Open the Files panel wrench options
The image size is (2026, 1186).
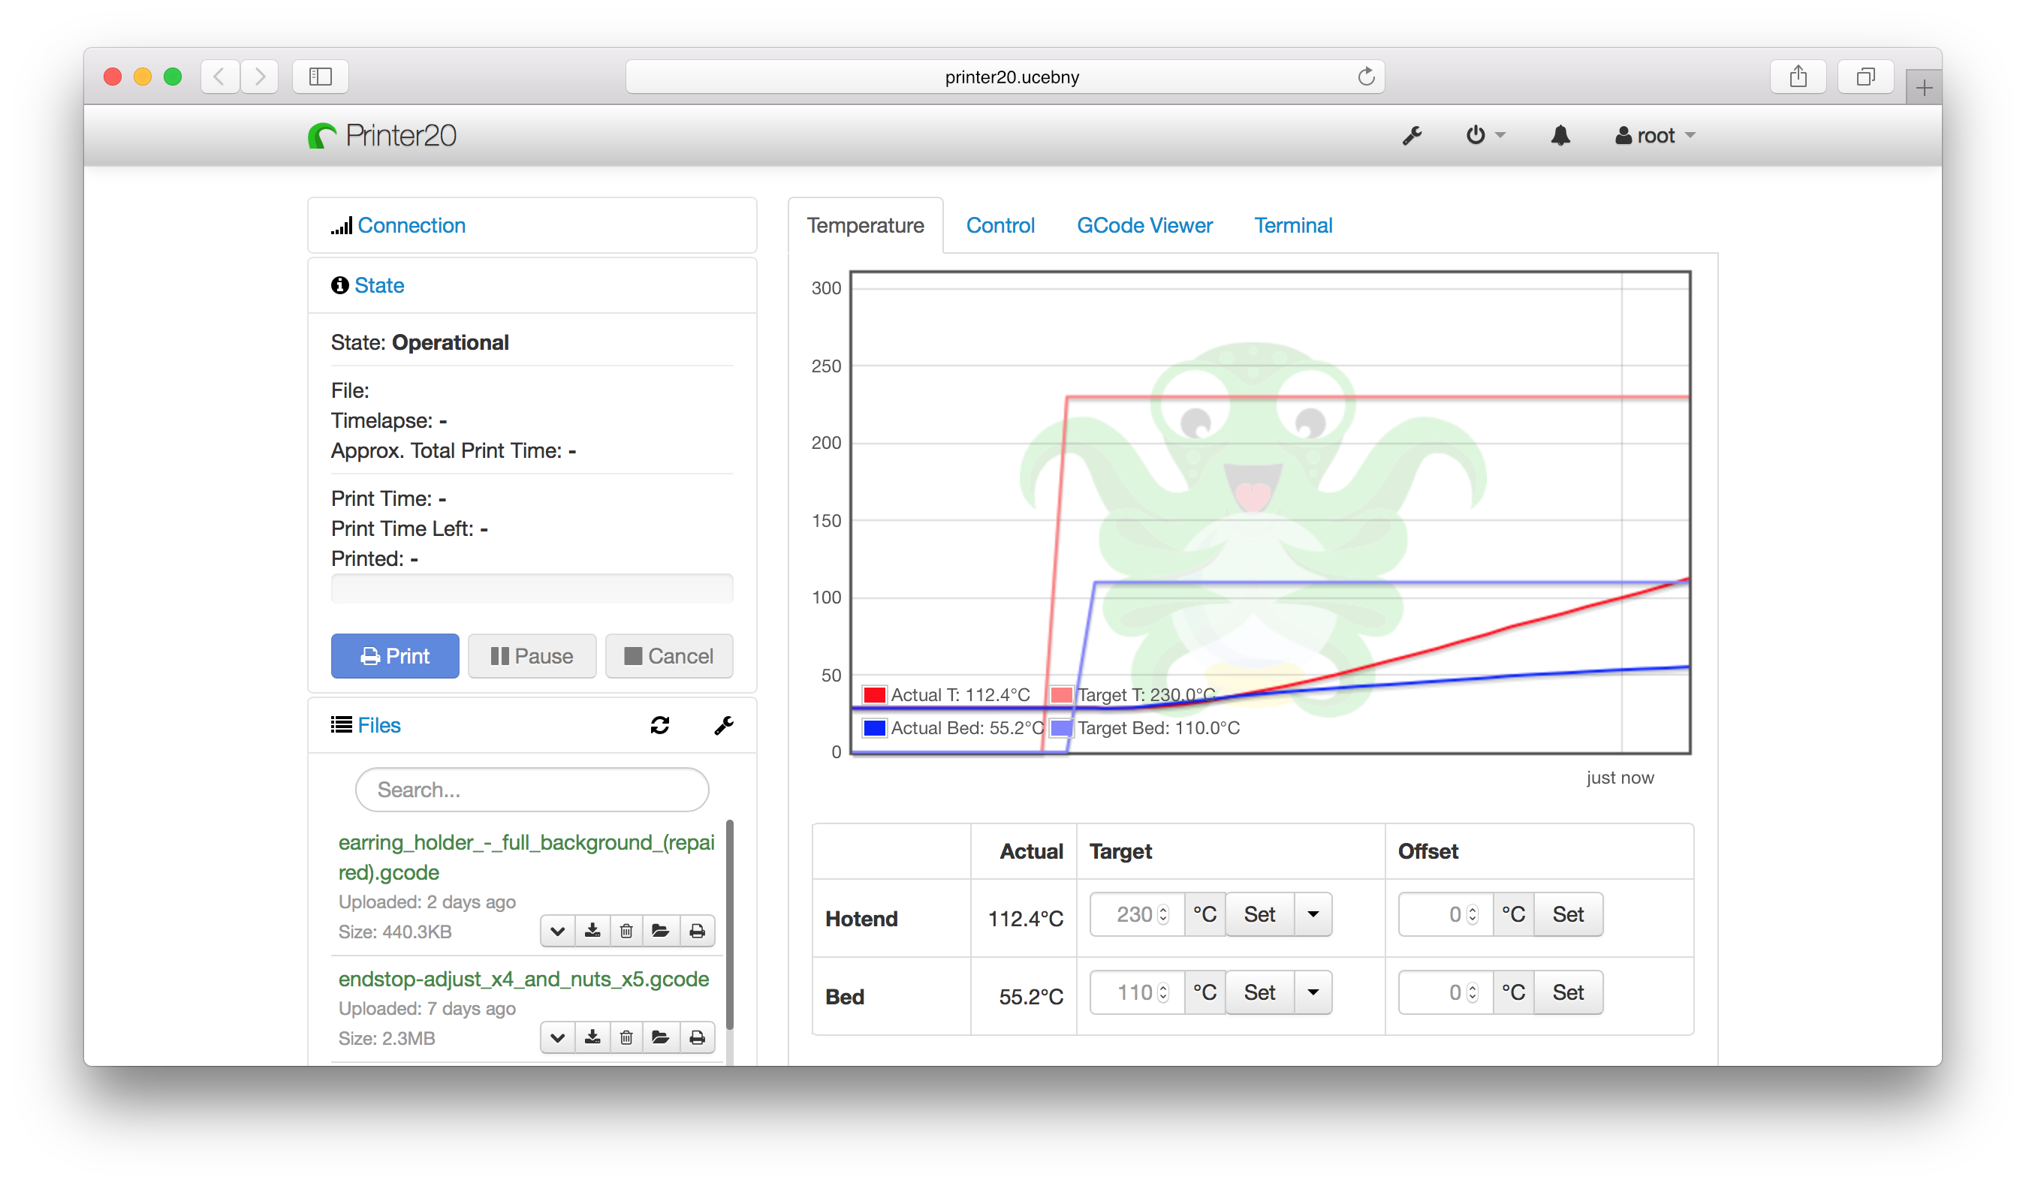pos(724,726)
